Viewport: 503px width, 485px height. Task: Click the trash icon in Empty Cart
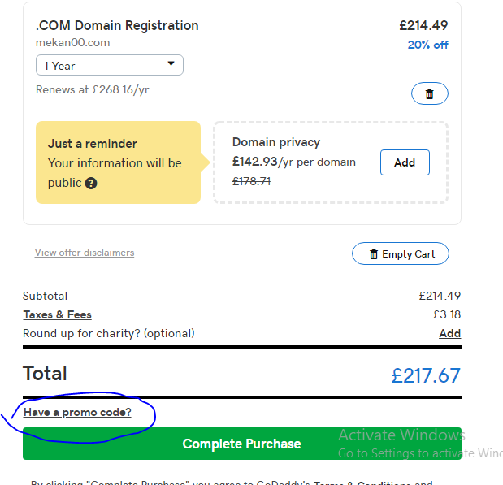point(374,254)
